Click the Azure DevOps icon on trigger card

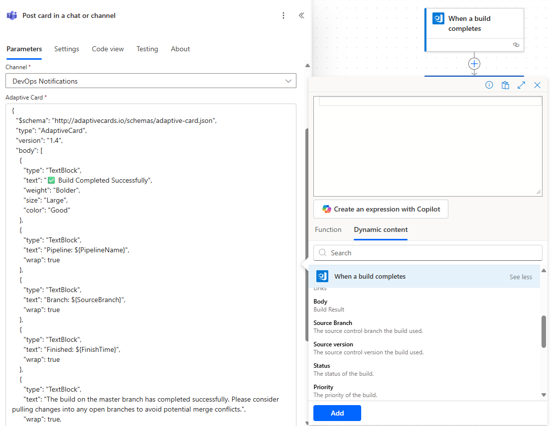coord(438,19)
